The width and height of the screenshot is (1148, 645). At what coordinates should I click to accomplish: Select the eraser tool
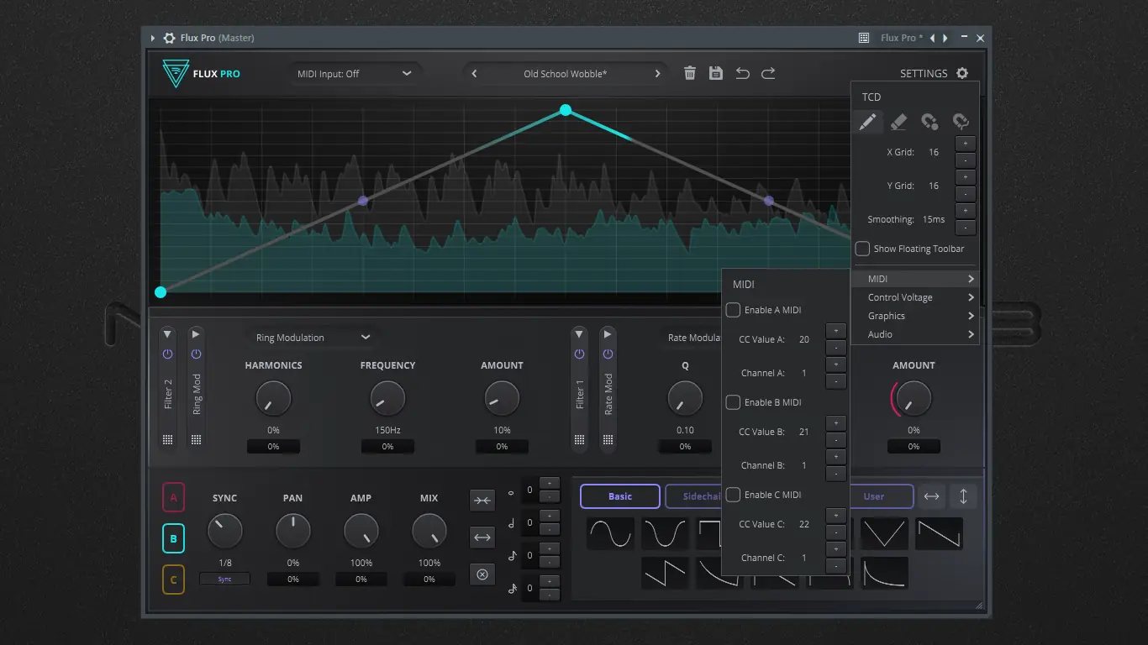898,121
